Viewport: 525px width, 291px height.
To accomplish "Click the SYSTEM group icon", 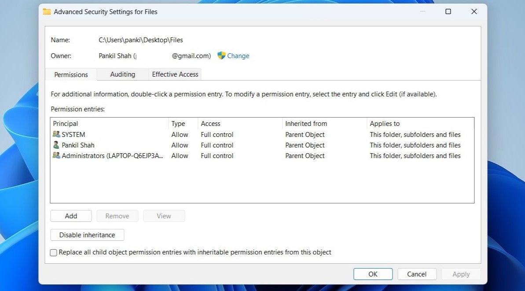I will pos(57,134).
